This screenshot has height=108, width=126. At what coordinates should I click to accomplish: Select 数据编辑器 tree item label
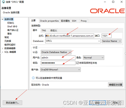(10, 48)
